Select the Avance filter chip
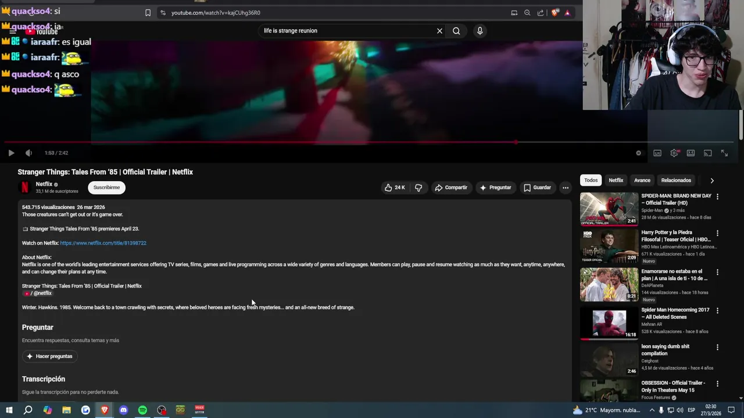This screenshot has width=744, height=418. [642, 180]
